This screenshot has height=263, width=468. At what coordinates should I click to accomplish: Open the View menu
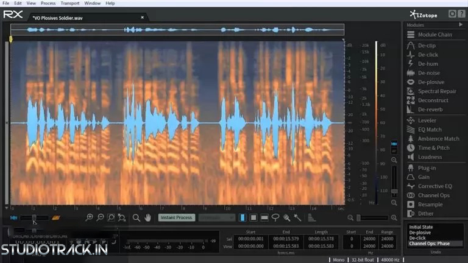31,3
